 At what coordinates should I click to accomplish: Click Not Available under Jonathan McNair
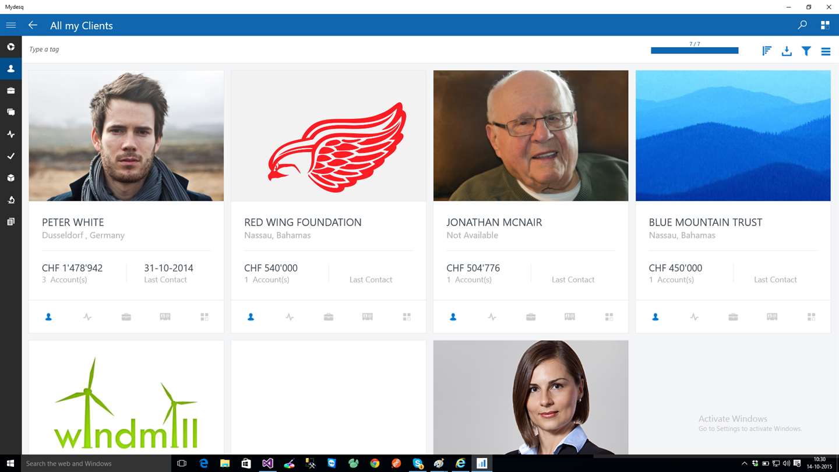[472, 235]
